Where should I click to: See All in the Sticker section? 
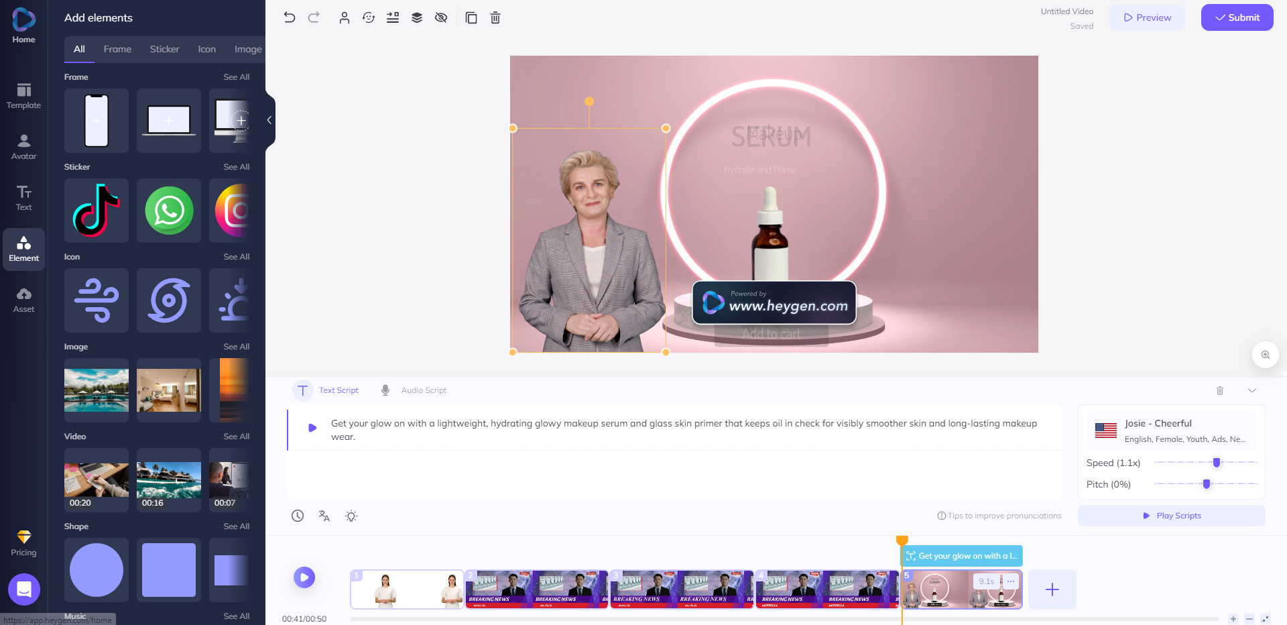pos(236,167)
